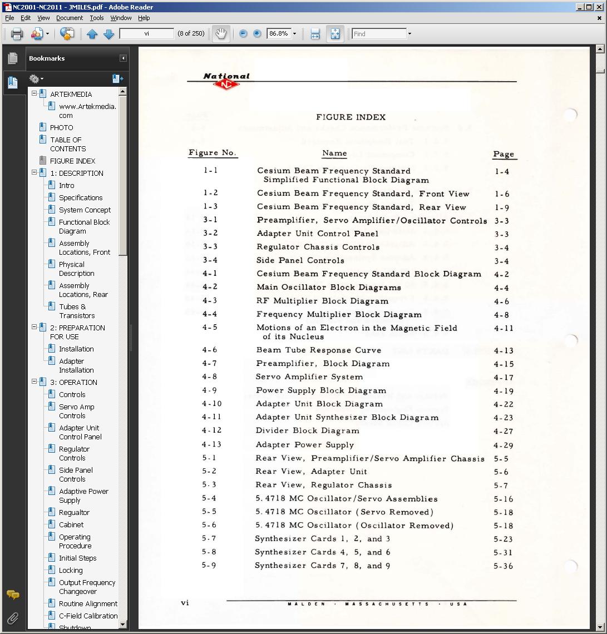Image resolution: width=607 pixels, height=634 pixels.
Task: Go to Routine Alignment bookmark
Action: 88,603
